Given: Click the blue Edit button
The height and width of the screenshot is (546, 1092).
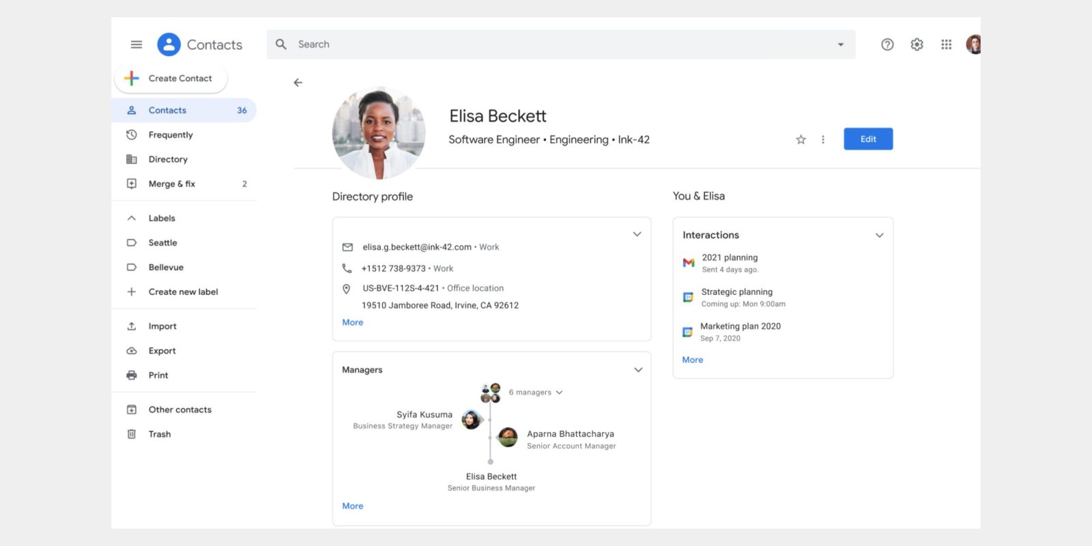Looking at the screenshot, I should tap(867, 139).
